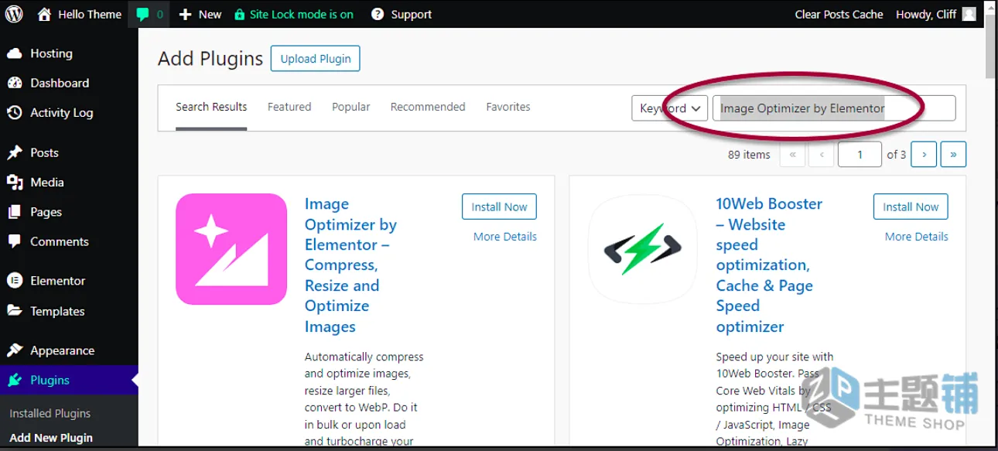
Task: Click the Templates folder icon
Action: 15,311
